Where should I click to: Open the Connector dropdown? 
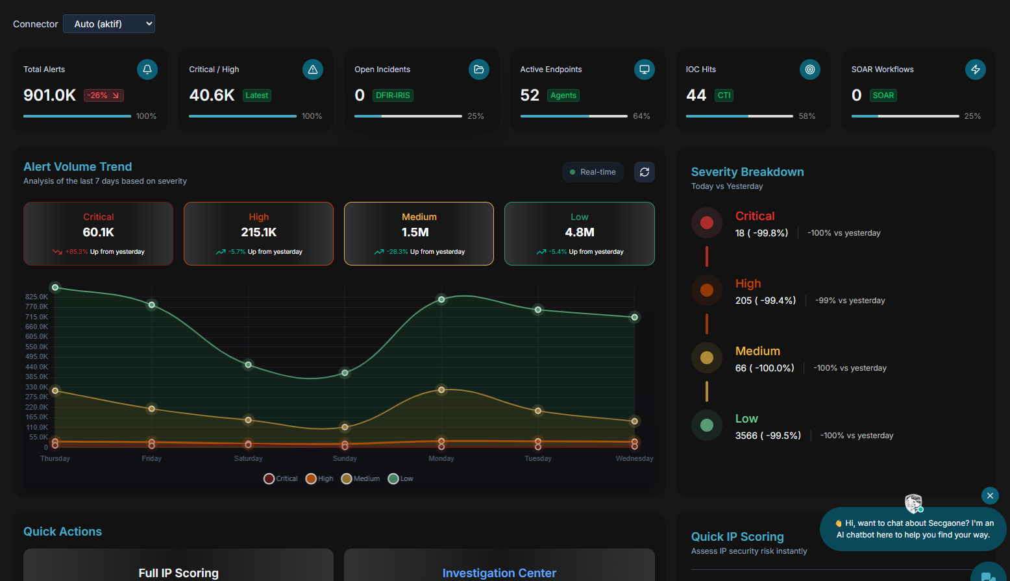click(x=109, y=24)
